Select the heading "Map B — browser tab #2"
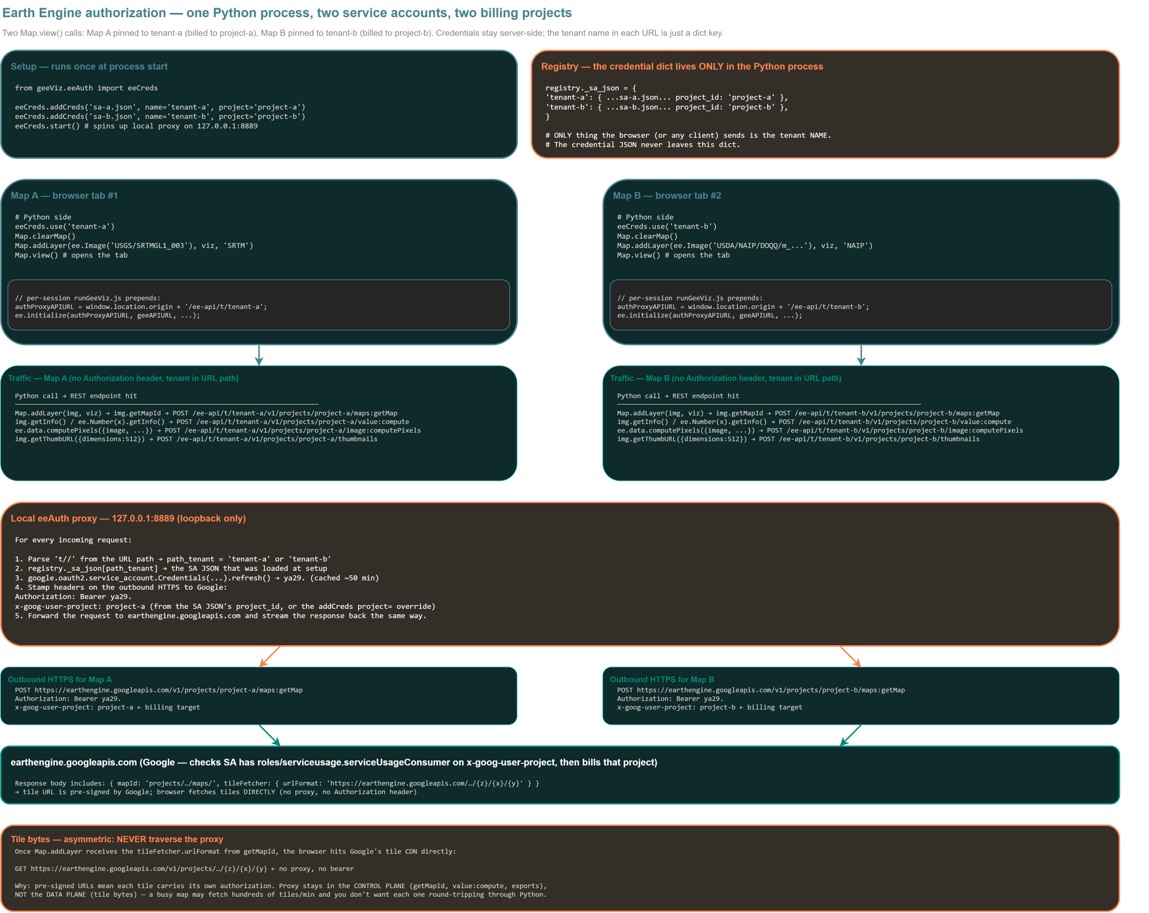 (x=667, y=196)
